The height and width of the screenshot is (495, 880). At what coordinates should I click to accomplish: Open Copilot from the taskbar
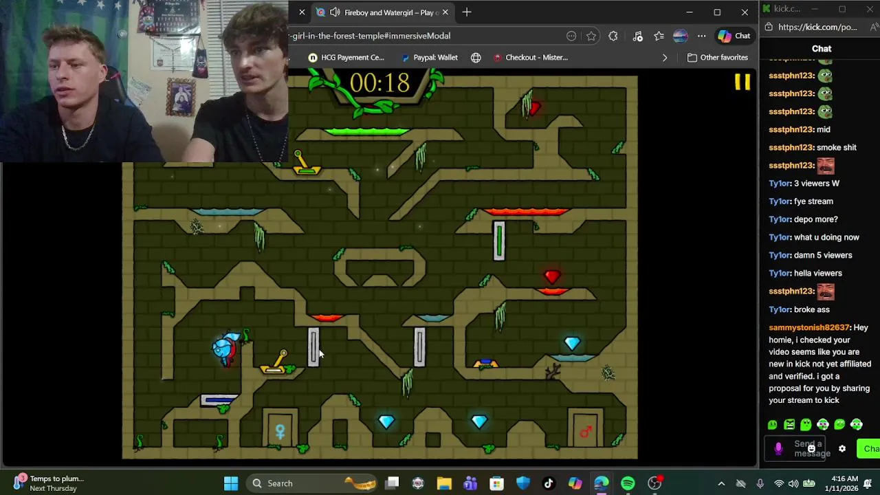575,483
